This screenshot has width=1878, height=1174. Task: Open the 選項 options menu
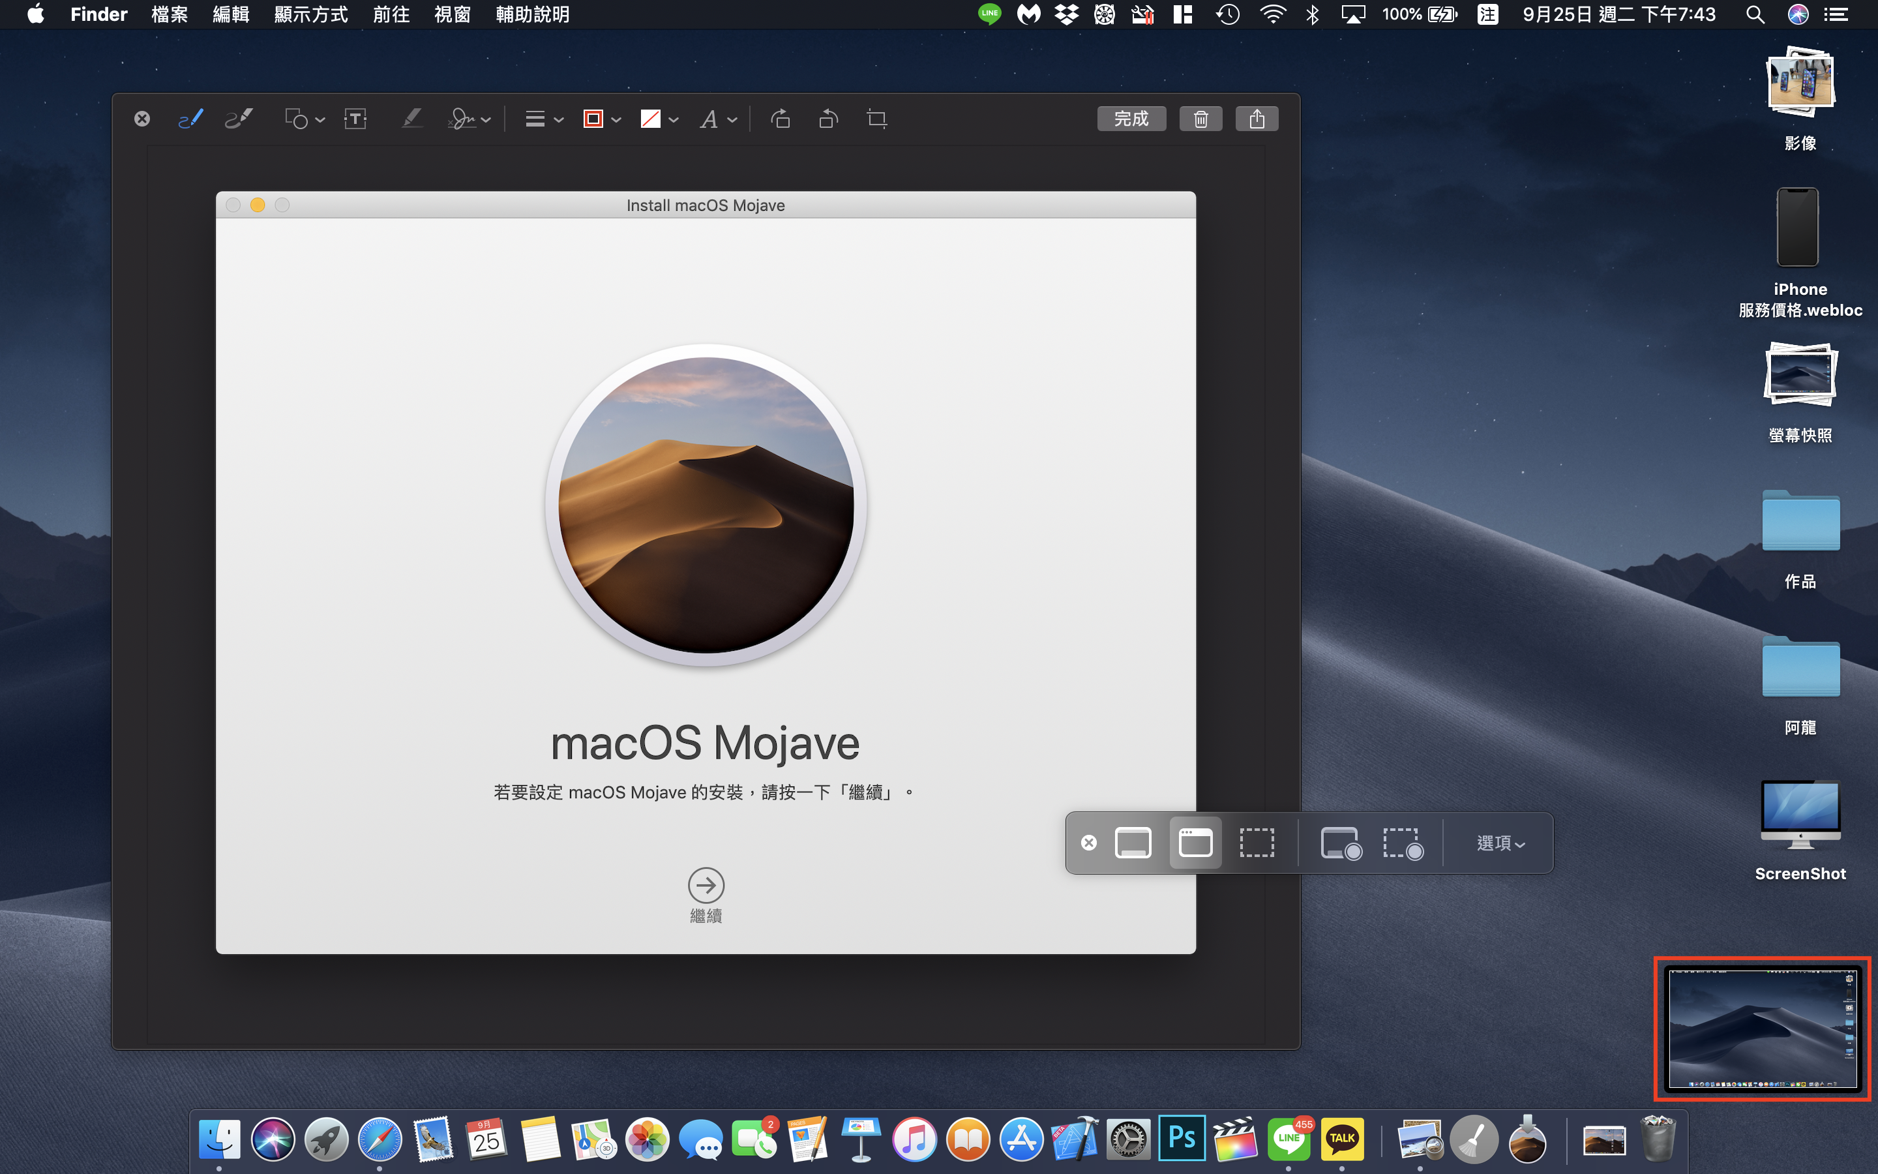pyautogui.click(x=1501, y=843)
